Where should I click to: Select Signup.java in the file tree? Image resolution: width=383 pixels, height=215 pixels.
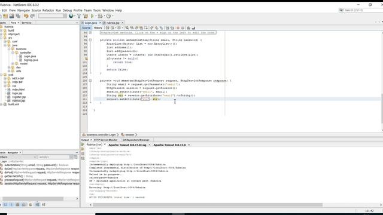[31, 60]
